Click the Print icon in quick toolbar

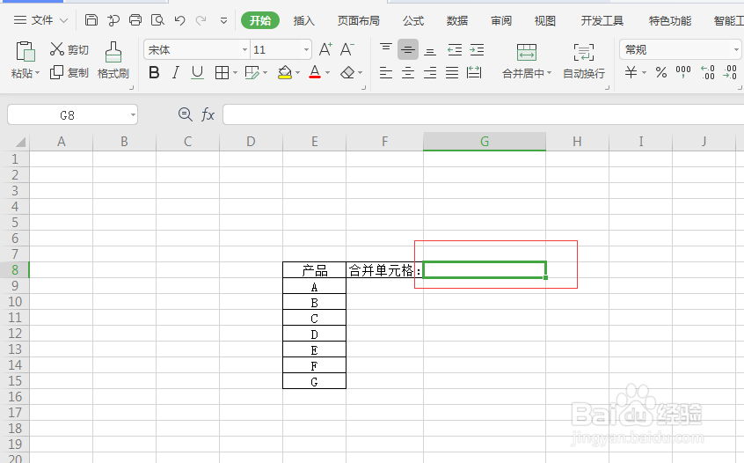coord(135,20)
